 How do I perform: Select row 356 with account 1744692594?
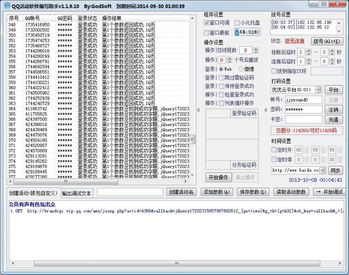pos(98,67)
